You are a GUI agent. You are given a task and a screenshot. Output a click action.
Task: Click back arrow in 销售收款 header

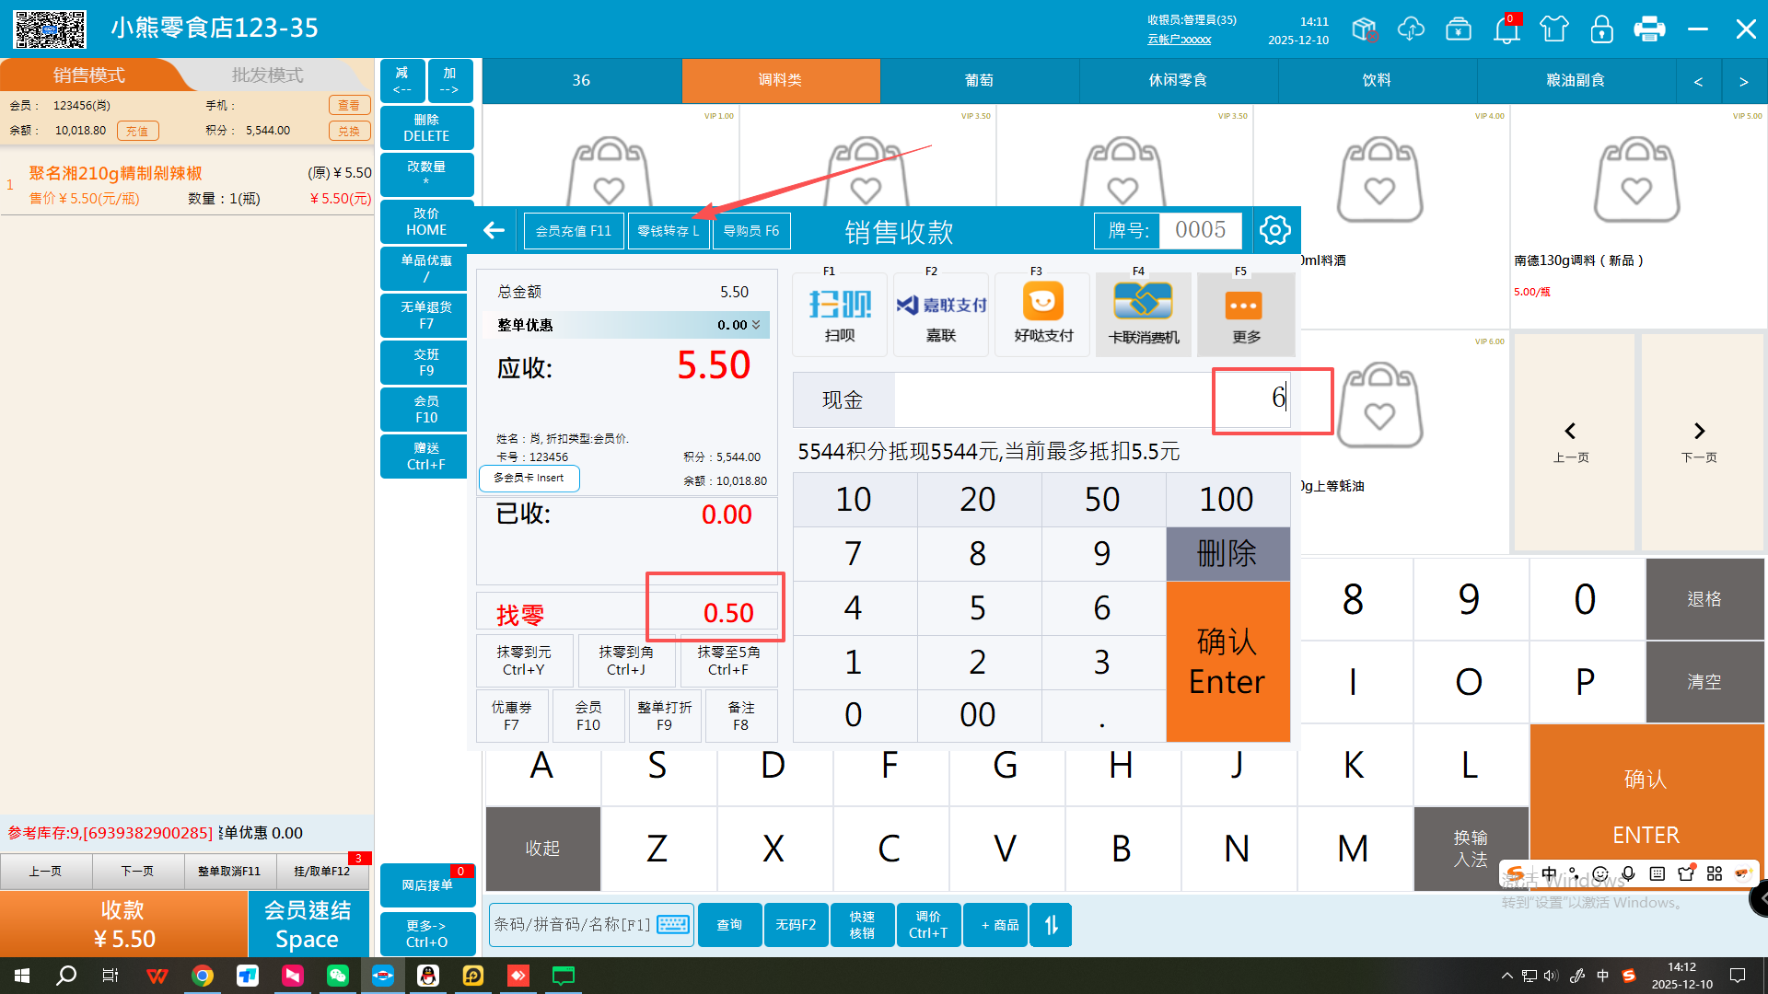[x=494, y=230]
